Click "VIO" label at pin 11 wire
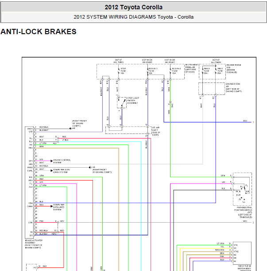 (x=41, y=160)
